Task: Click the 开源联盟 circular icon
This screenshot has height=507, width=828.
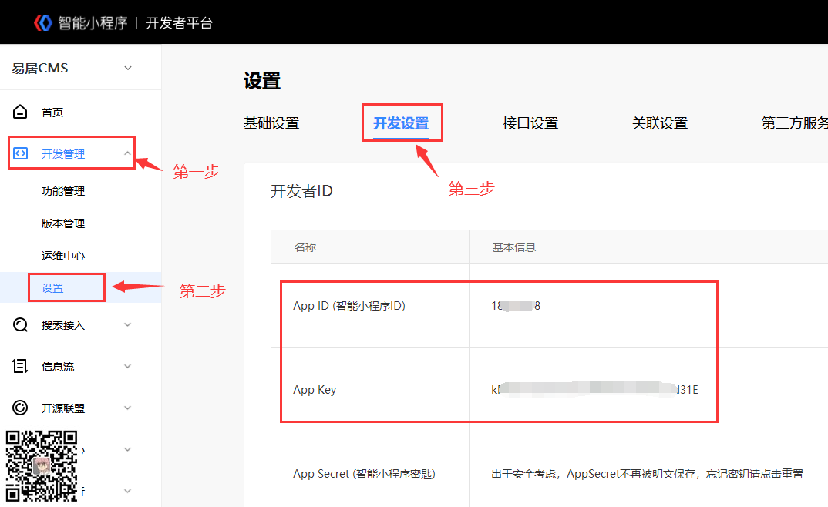Action: coord(21,408)
